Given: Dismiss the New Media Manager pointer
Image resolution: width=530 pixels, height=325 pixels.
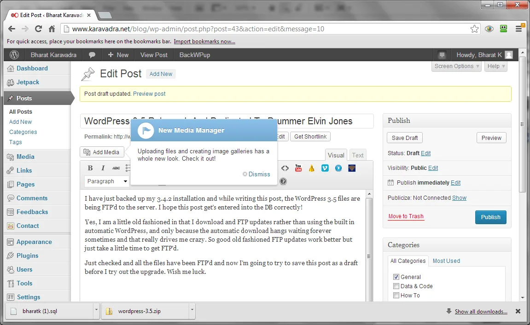Looking at the screenshot, I should (x=256, y=174).
